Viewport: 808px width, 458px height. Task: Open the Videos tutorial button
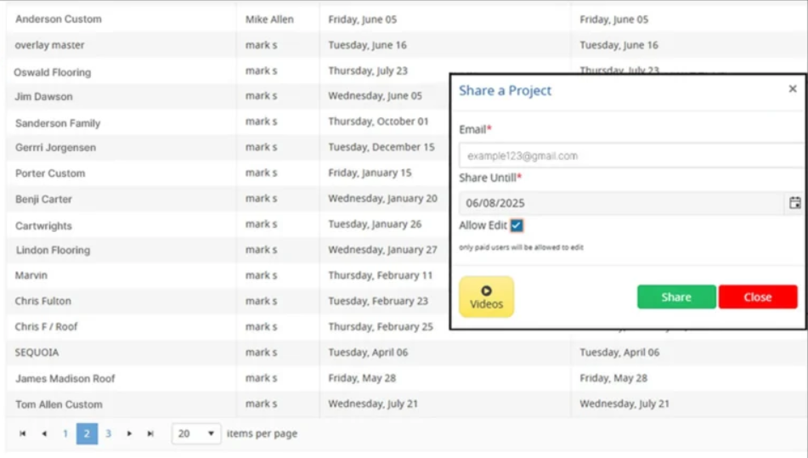click(x=486, y=297)
